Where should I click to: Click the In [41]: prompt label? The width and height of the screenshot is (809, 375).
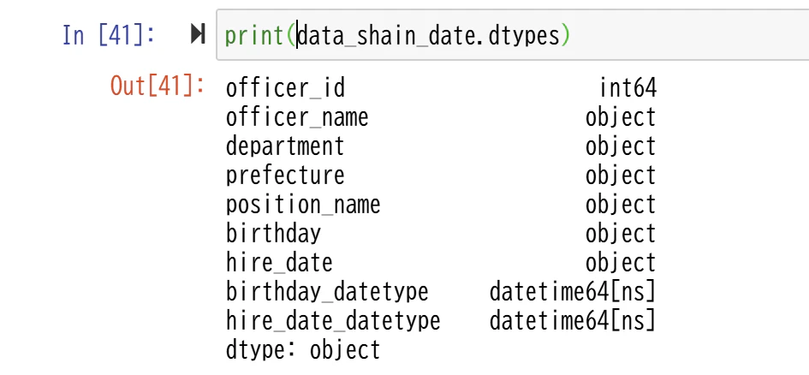109,35
